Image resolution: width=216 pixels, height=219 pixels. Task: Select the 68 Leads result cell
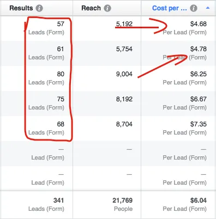[x=46, y=128]
